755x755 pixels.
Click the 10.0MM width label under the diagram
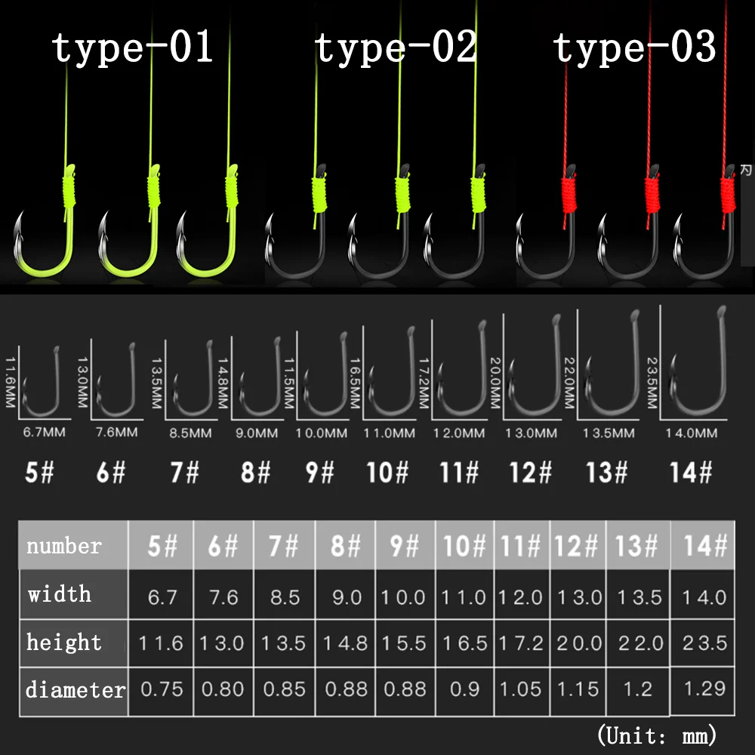click(x=321, y=433)
